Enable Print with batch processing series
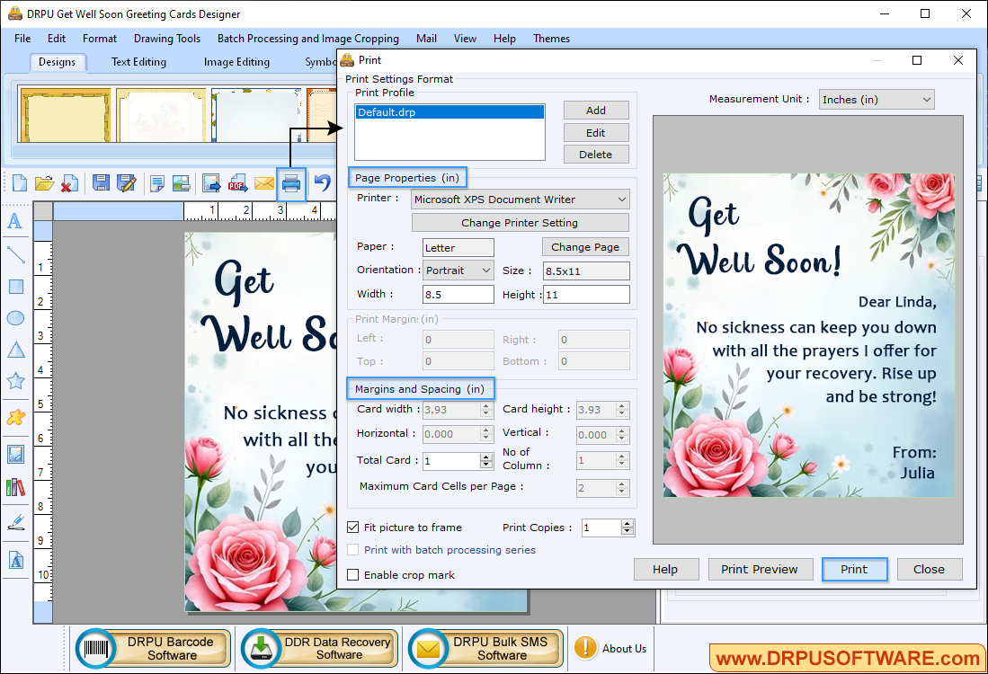The image size is (988, 674). [352, 550]
